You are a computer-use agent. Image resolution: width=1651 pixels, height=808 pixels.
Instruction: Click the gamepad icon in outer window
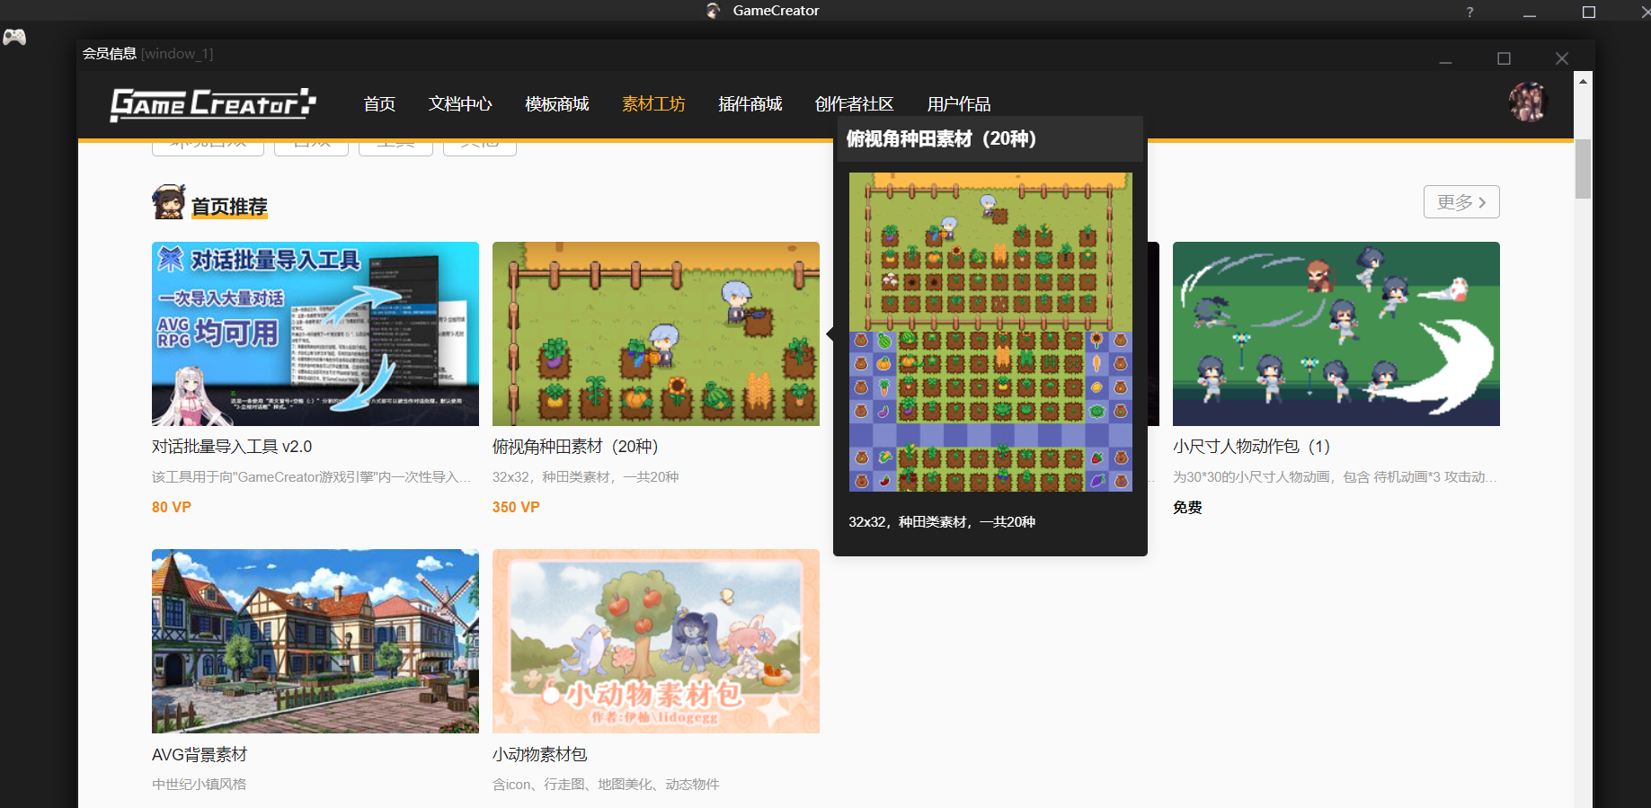(14, 37)
